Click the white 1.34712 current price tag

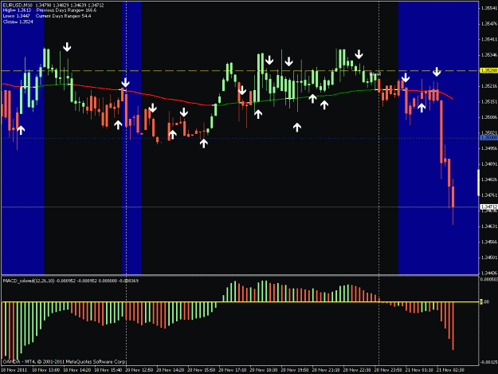coord(488,207)
